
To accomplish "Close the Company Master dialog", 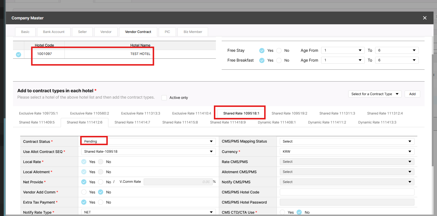I will [425, 18].
